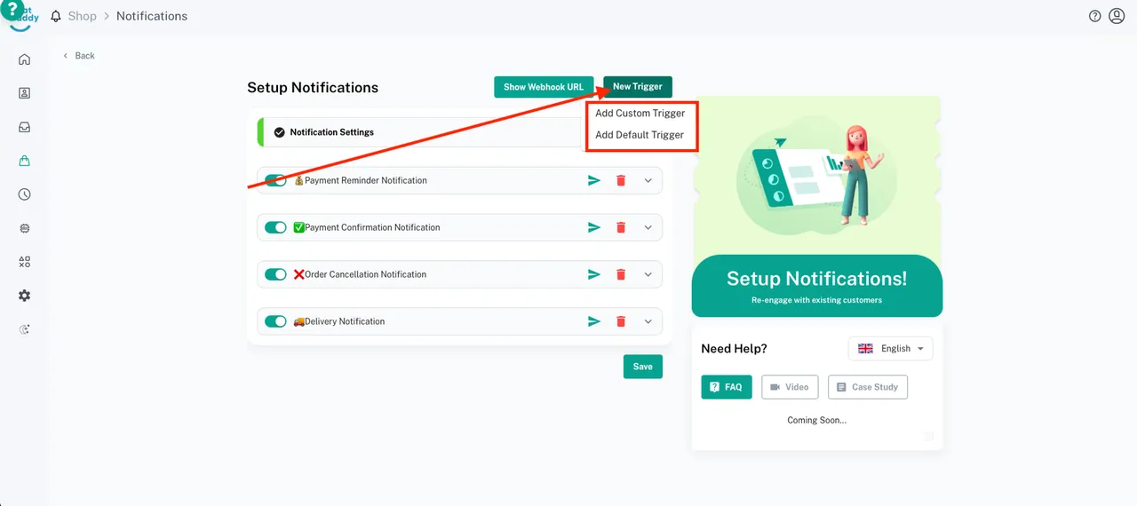1137x506 pixels.
Task: Toggle off Payment Confirmation Notification
Action: coord(275,227)
